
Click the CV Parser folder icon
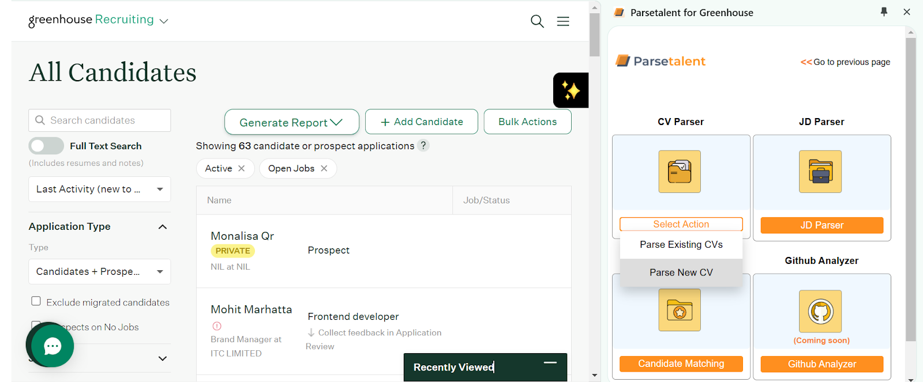pos(680,172)
